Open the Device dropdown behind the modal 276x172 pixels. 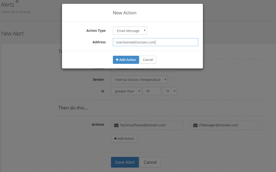[x=146, y=69]
